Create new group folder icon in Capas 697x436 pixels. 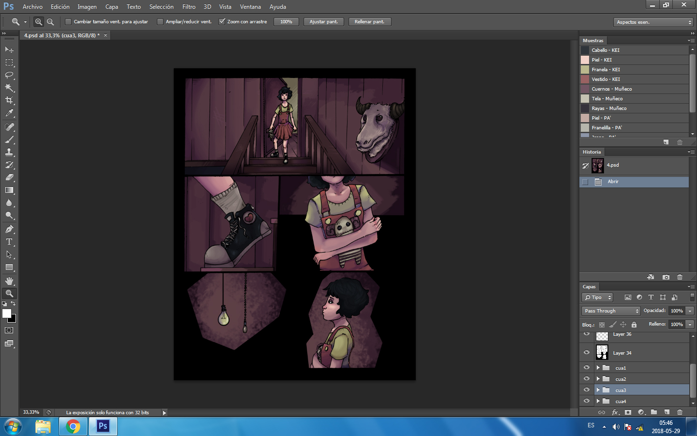[654, 412]
